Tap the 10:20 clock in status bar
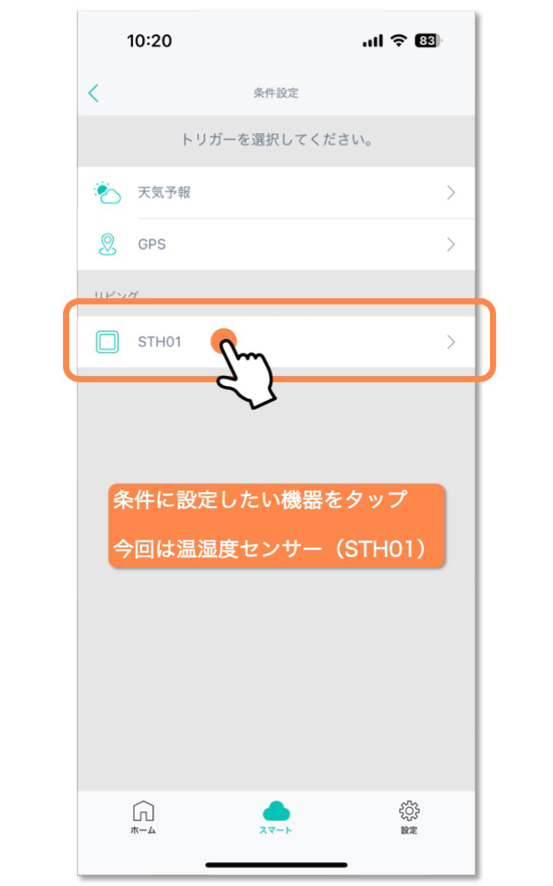This screenshot has width=553, height=886. pos(149,41)
